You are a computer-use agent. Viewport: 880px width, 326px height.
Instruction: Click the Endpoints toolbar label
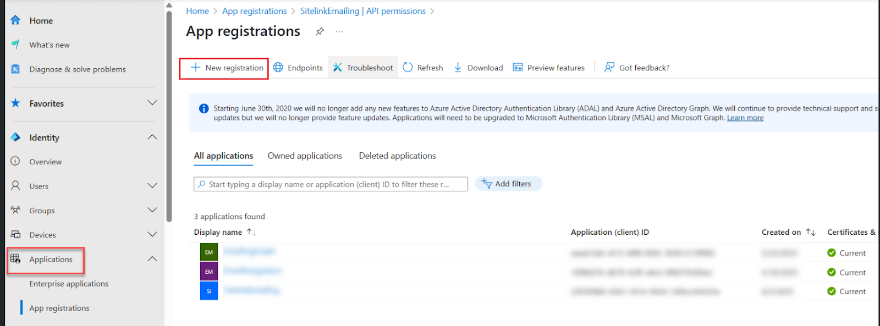[x=305, y=68]
